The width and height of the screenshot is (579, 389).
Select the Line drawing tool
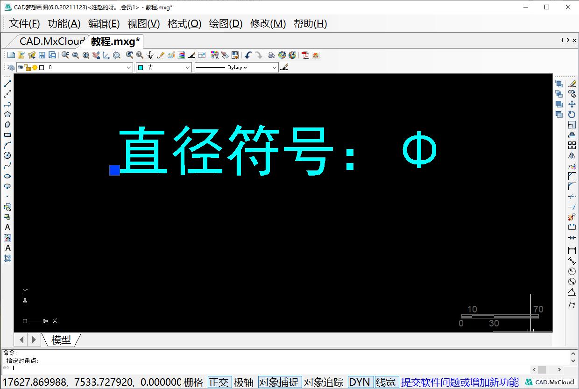pos(7,84)
